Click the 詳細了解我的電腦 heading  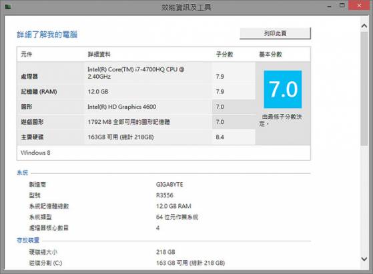click(x=47, y=35)
